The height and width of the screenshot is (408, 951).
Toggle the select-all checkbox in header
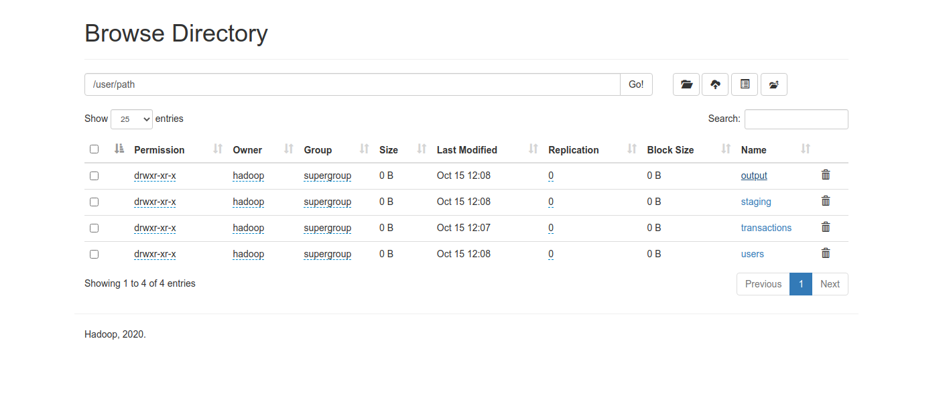[x=94, y=149]
